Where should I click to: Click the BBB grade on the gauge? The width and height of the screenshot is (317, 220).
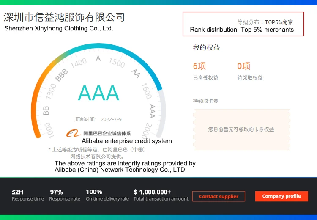(x=62, y=75)
